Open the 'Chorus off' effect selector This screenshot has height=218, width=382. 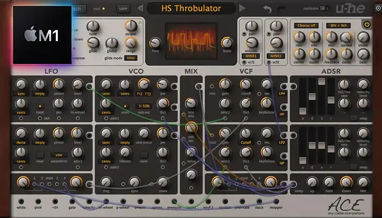[306, 26]
